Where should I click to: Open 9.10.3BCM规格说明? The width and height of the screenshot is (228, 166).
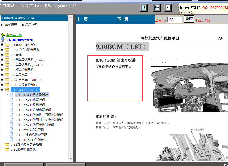pos(30,105)
